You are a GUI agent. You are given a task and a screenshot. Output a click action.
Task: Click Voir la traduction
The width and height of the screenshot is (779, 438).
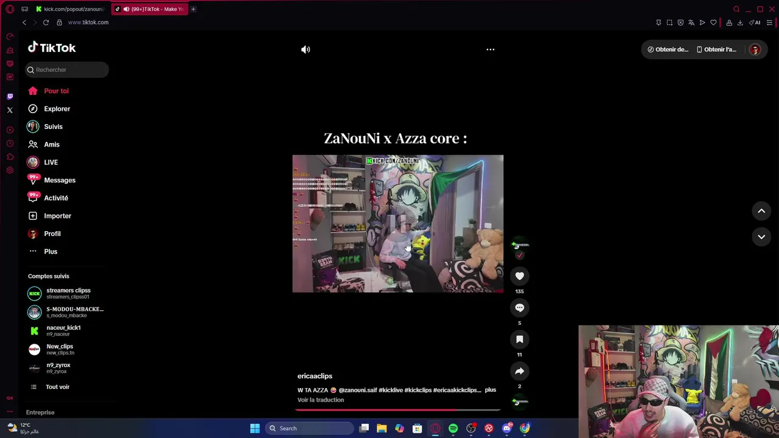(321, 400)
